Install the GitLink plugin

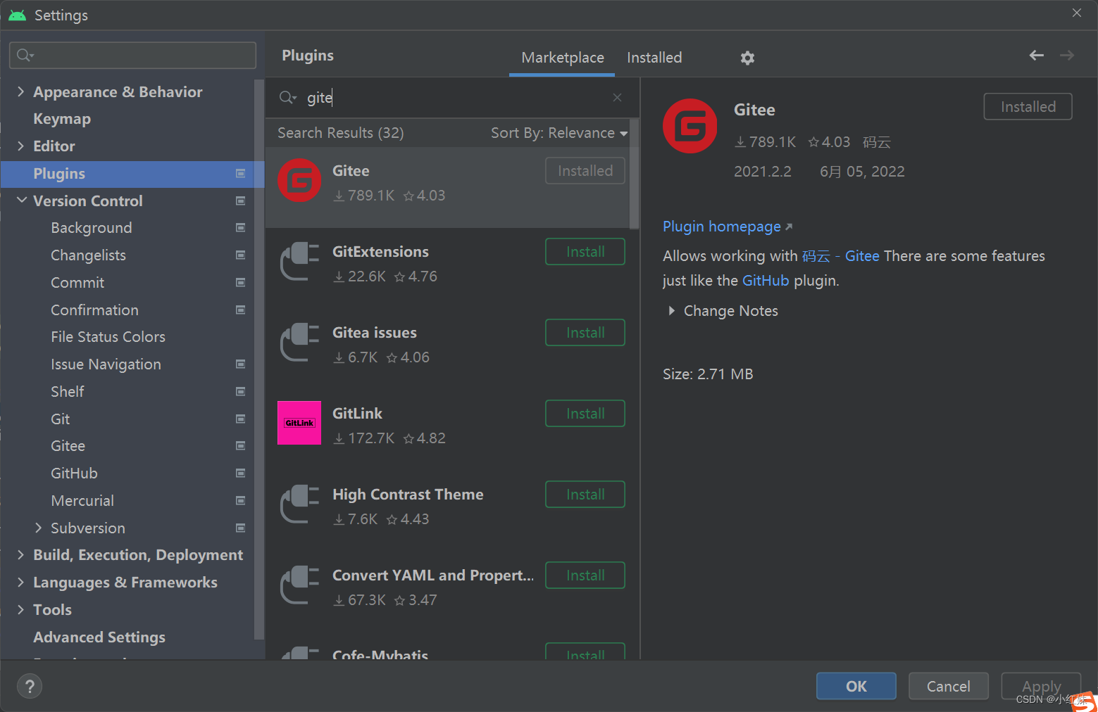(x=585, y=414)
